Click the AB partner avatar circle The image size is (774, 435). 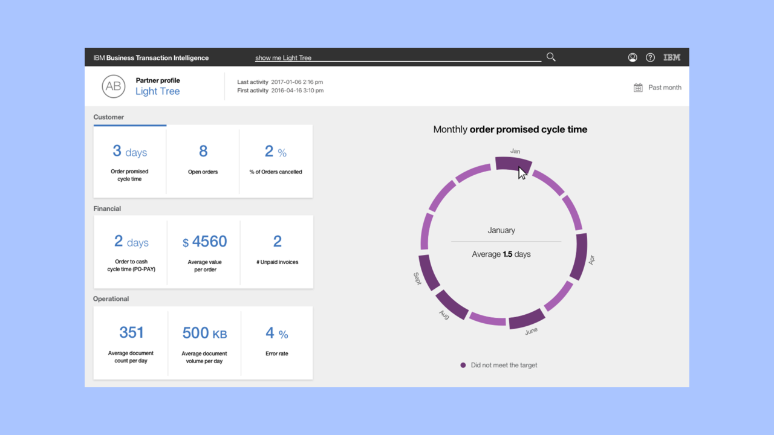(x=113, y=86)
